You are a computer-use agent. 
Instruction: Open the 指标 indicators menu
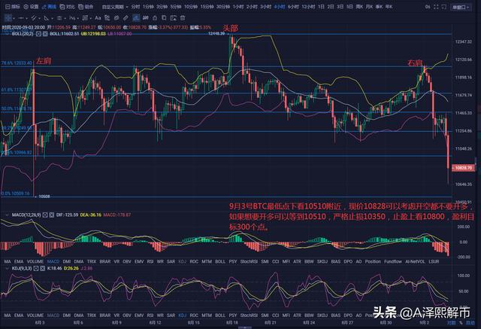(11, 7)
